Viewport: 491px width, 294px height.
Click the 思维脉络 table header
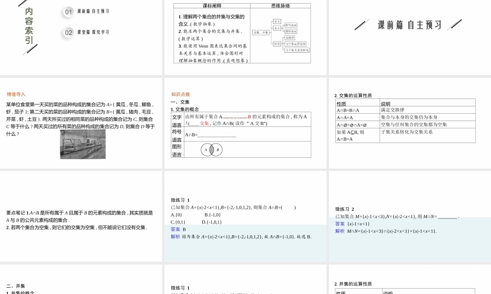280,6
